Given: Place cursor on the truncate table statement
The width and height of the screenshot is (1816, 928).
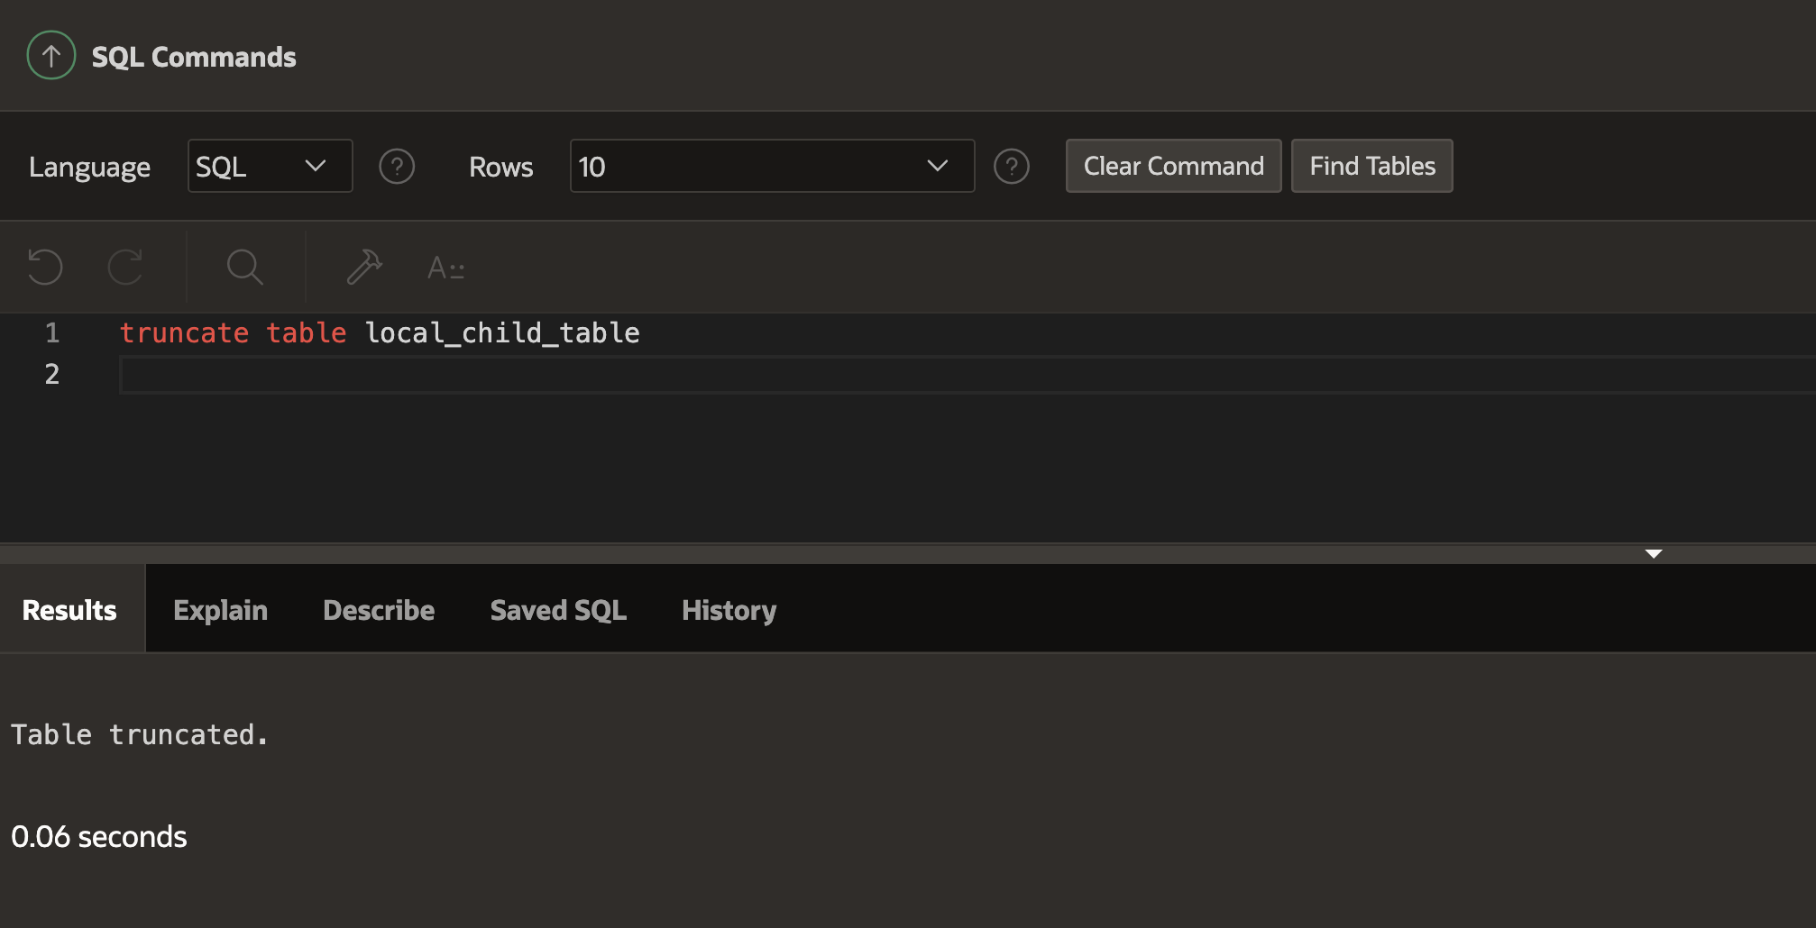Looking at the screenshot, I should pyautogui.click(x=379, y=332).
